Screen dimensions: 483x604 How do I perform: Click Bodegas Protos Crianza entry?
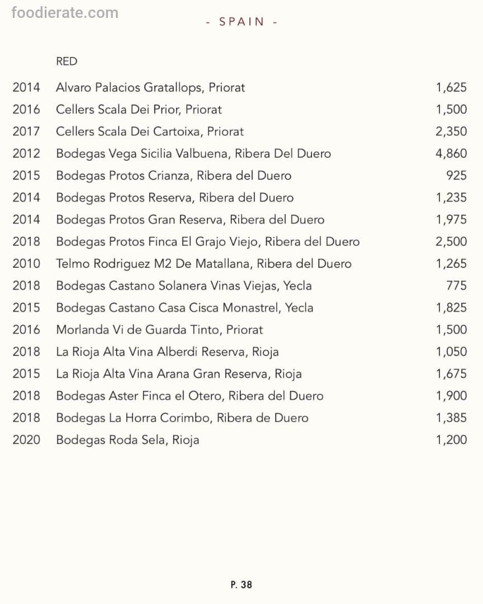click(173, 176)
